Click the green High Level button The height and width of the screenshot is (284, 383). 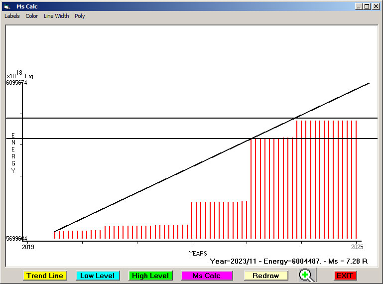[x=150, y=276]
